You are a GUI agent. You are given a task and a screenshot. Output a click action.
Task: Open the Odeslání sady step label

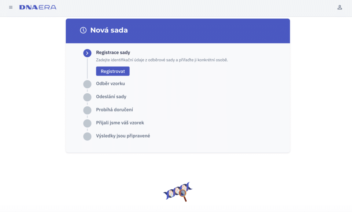coord(111,96)
